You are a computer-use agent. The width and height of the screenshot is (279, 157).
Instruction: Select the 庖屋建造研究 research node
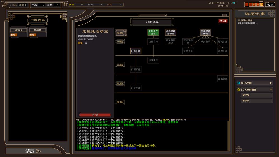tap(205, 32)
